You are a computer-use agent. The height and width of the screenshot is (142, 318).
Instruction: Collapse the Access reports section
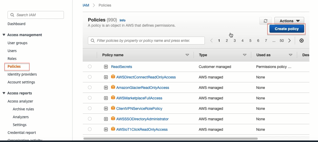click(4, 93)
